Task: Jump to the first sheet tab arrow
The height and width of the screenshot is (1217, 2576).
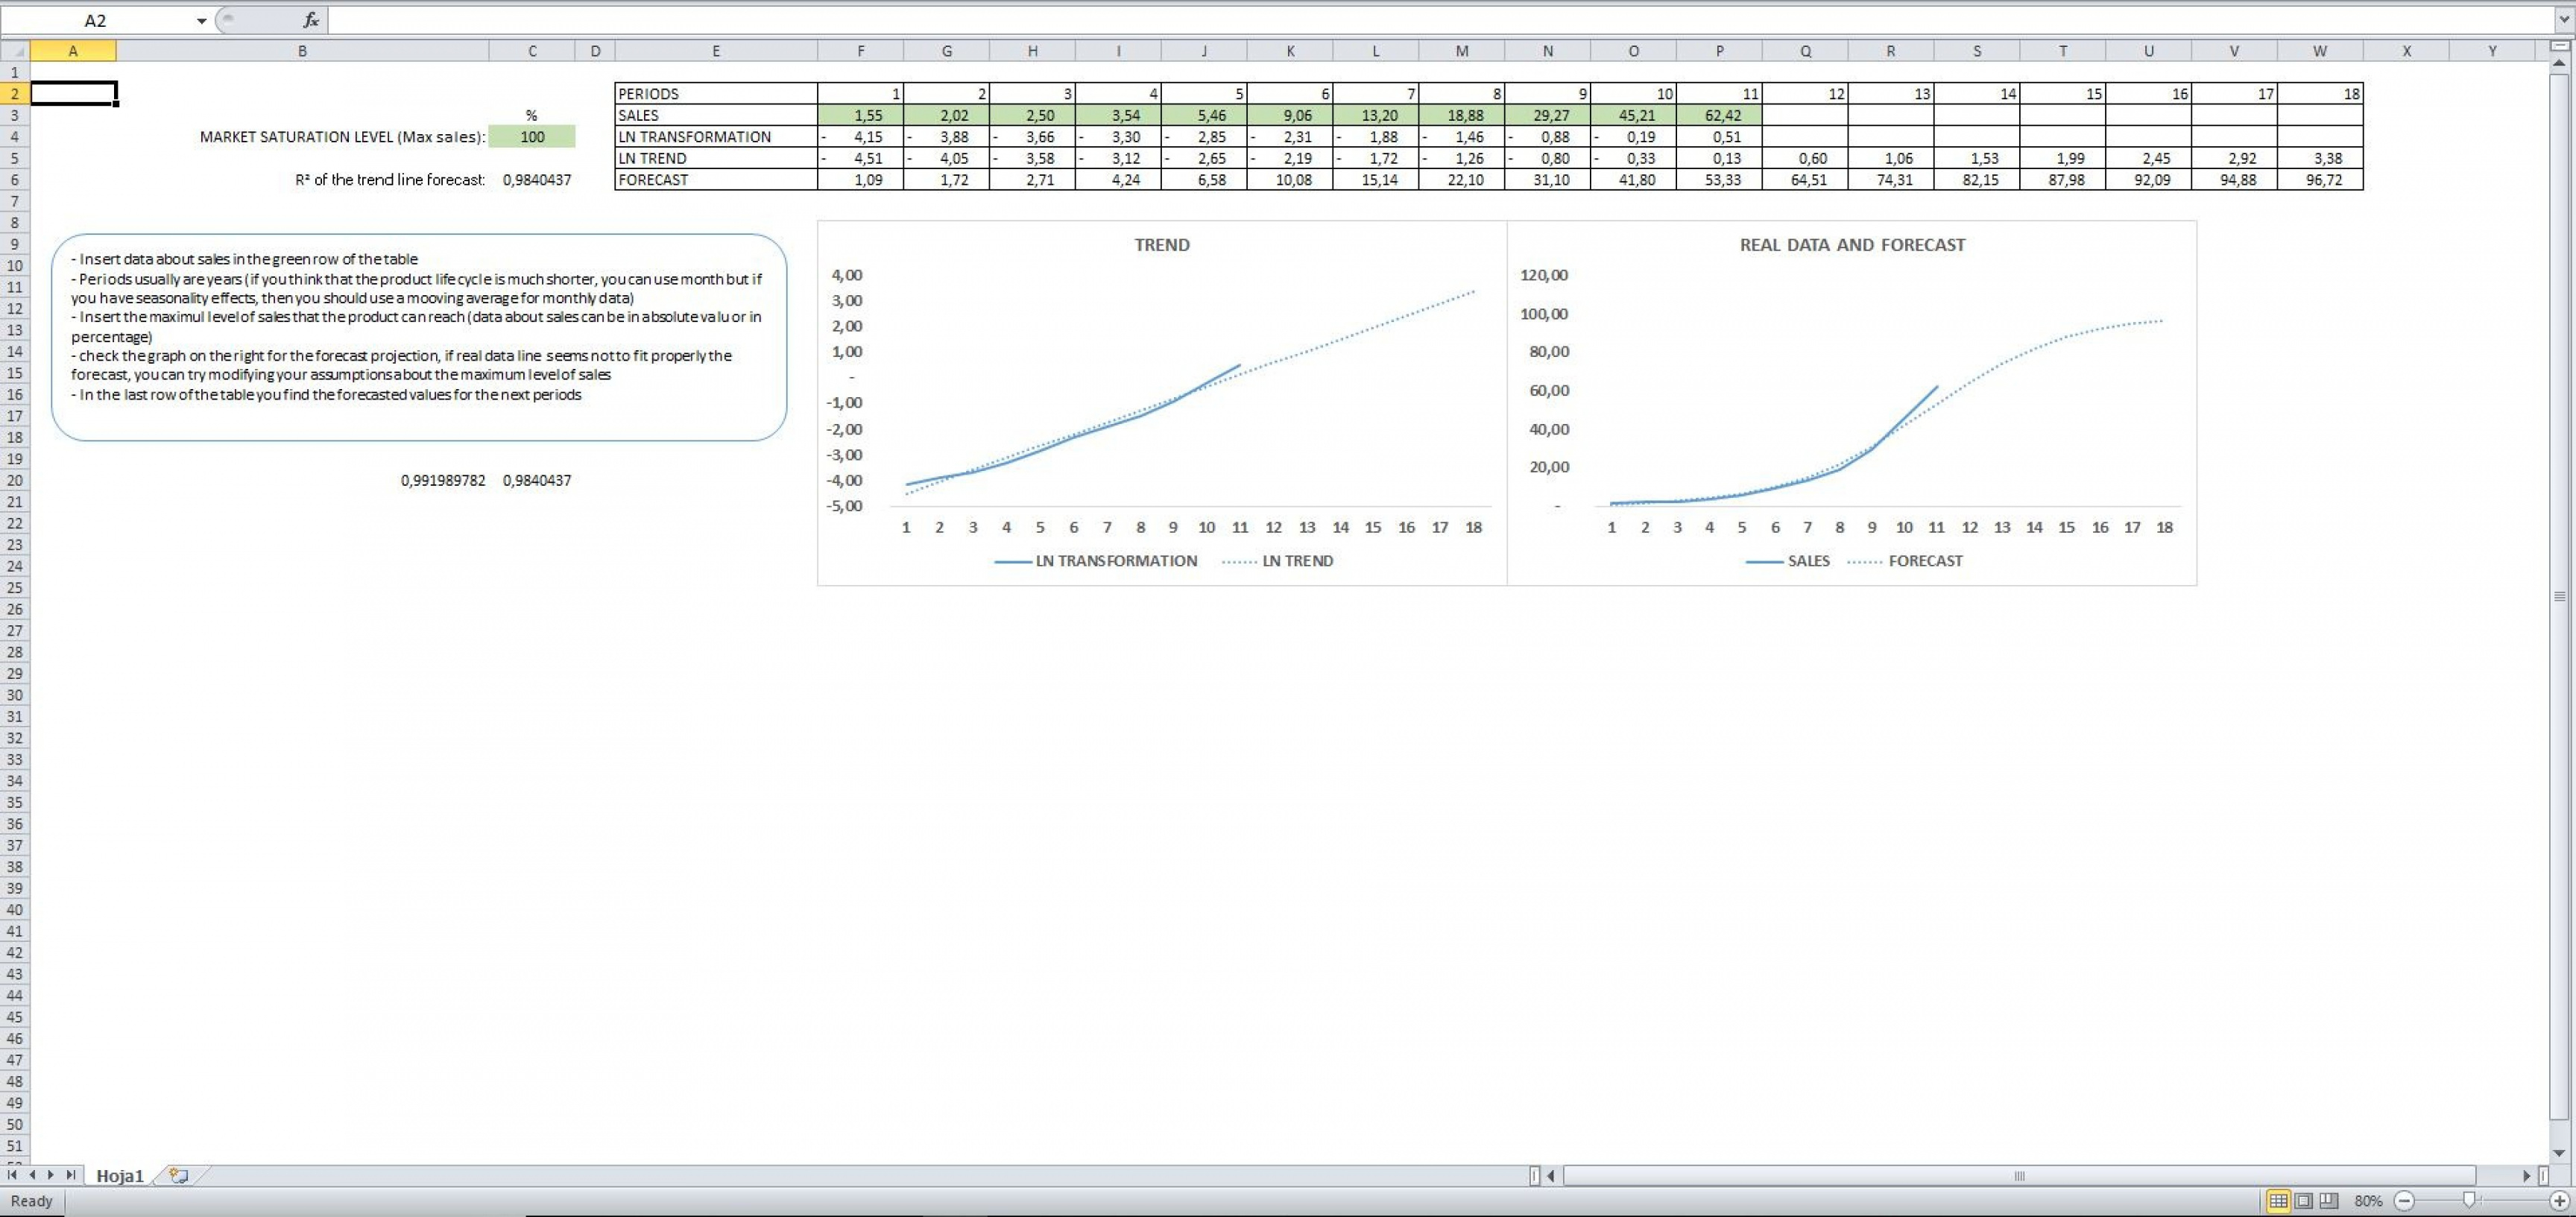Action: coord(13,1175)
